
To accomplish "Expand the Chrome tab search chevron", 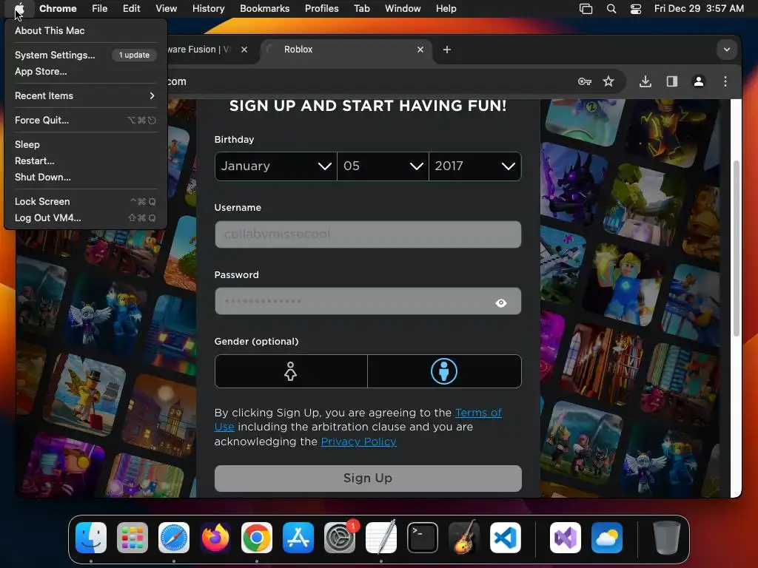I will click(x=727, y=50).
